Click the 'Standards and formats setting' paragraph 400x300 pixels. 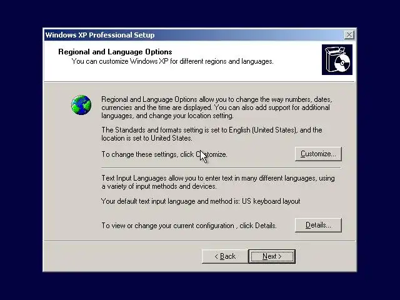pyautogui.click(x=212, y=134)
